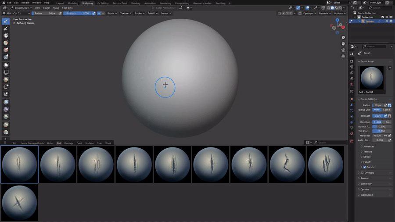Screen dimensions: 395x222
Task: Open Material properties tab icon
Action: pyautogui.click(x=352, y=134)
